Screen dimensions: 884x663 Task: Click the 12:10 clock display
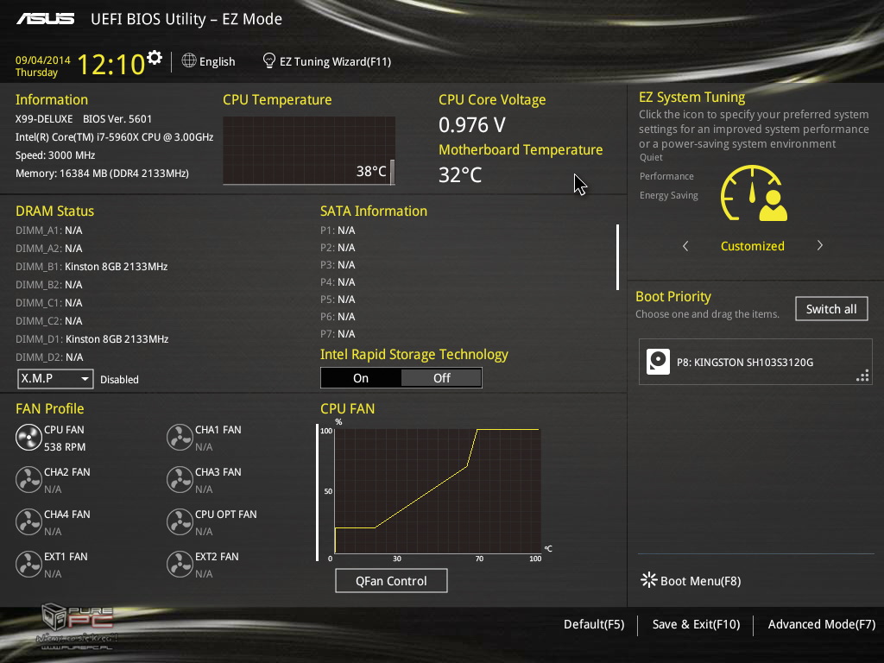[x=111, y=64]
